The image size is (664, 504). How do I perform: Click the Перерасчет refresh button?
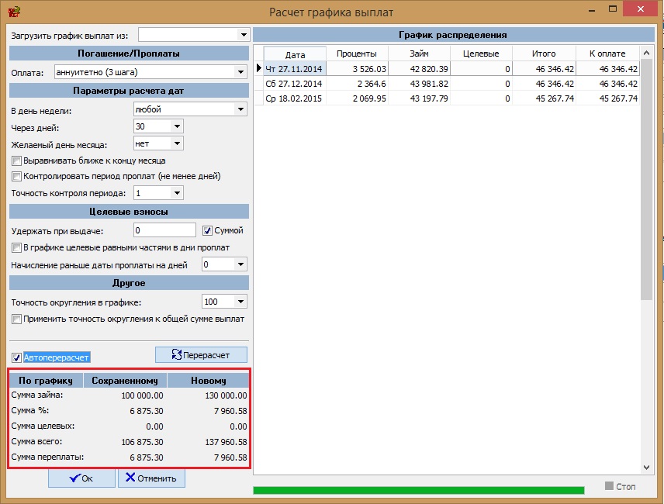(201, 354)
